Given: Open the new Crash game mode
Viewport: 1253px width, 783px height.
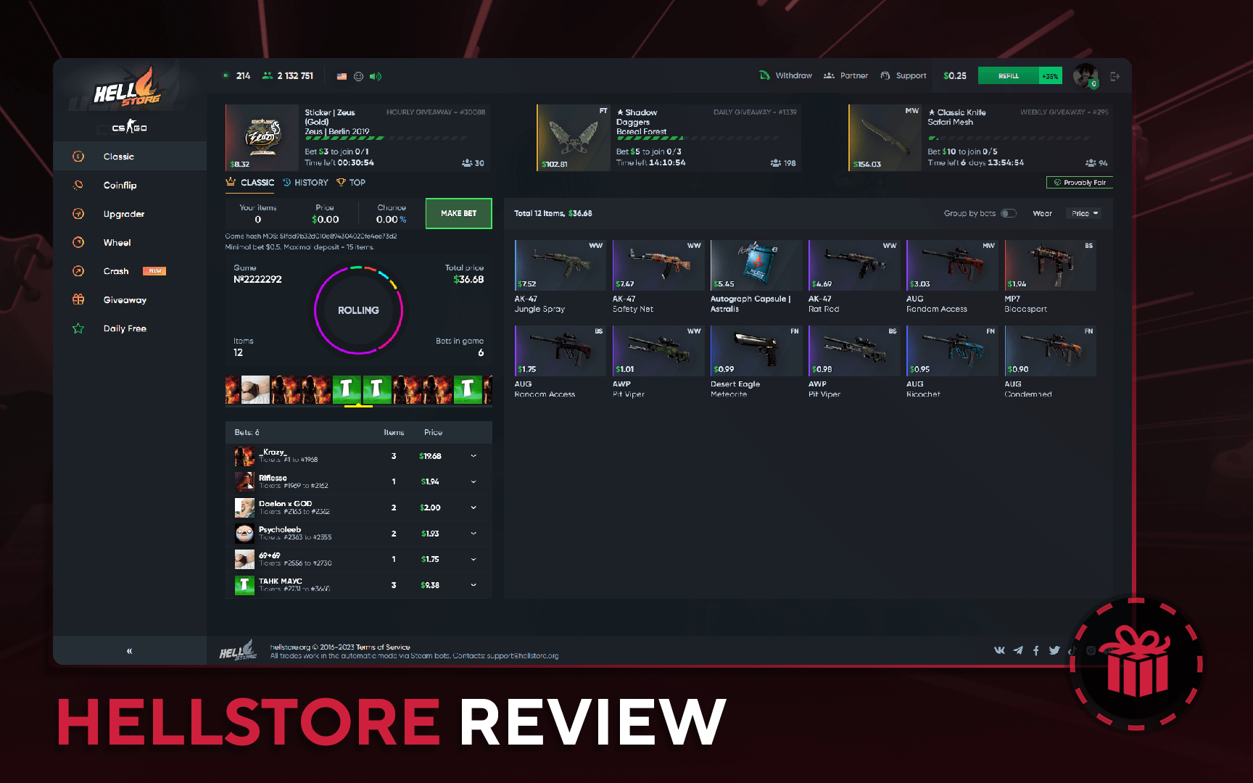Looking at the screenshot, I should click(115, 271).
